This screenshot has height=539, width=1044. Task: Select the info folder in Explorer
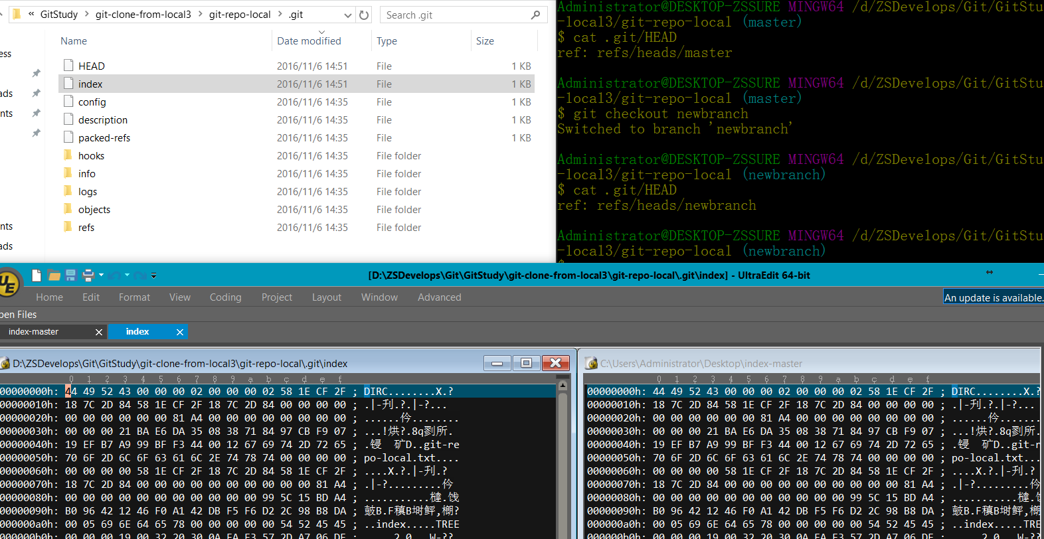click(297, 173)
